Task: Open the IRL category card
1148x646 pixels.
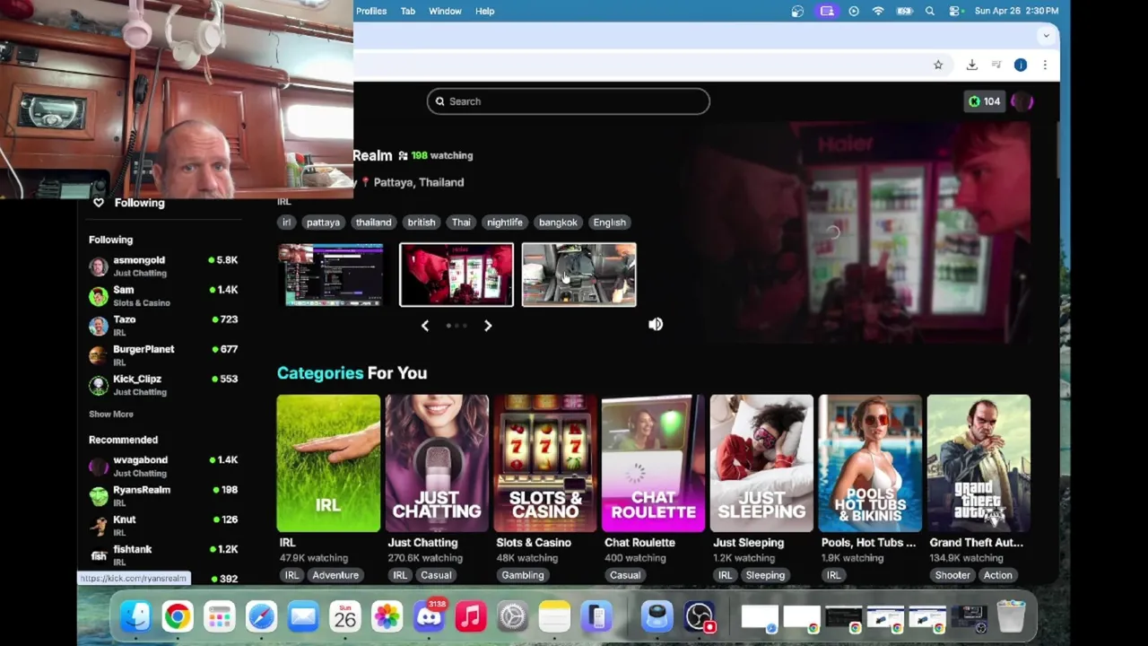Action: click(x=328, y=463)
